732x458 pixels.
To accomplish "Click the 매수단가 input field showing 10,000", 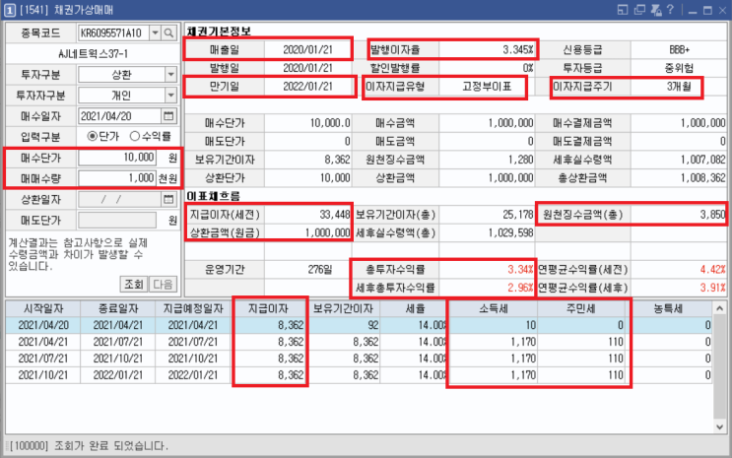I will coord(117,158).
